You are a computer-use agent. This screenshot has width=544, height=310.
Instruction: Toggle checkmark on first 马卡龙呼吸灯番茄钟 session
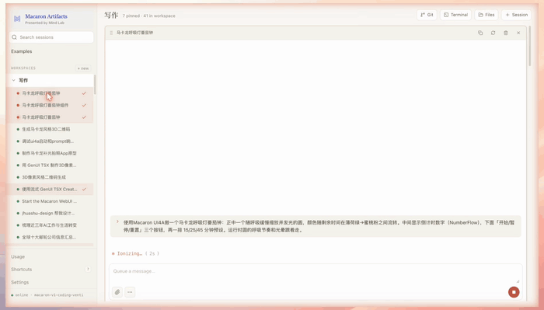(x=84, y=93)
